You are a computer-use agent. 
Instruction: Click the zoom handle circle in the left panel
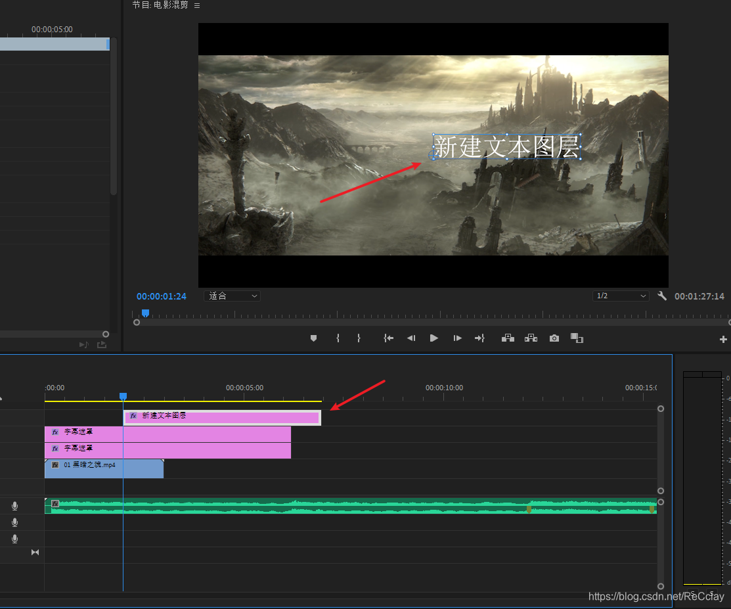click(x=106, y=334)
